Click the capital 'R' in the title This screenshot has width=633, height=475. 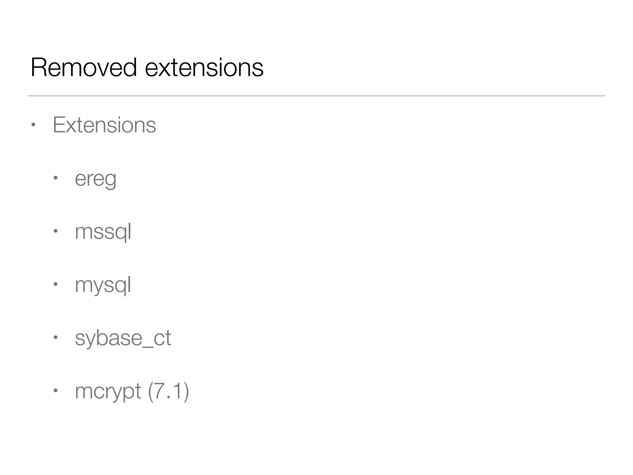[x=38, y=67]
